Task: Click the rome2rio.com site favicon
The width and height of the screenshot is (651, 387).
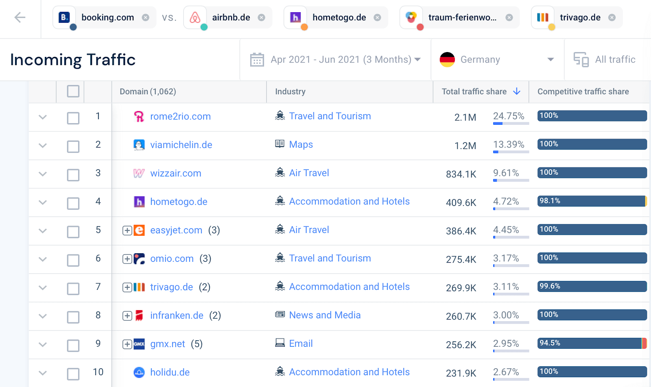Action: click(140, 117)
